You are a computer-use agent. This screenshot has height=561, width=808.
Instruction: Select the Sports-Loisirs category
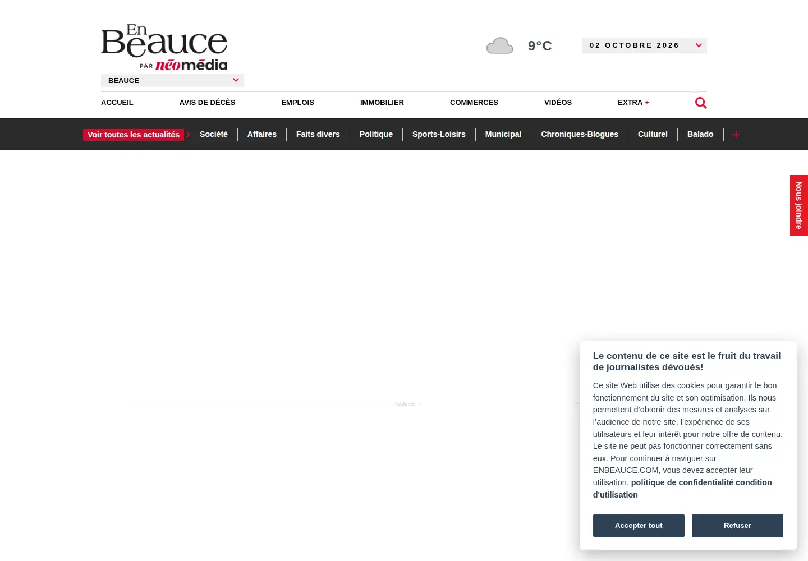[439, 134]
